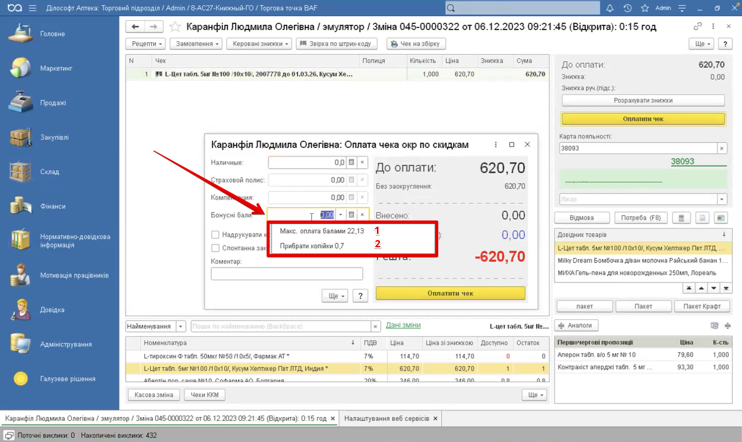This screenshot has height=442, width=742.
Task: Click the favorites star in title bar
Action: click(645, 8)
